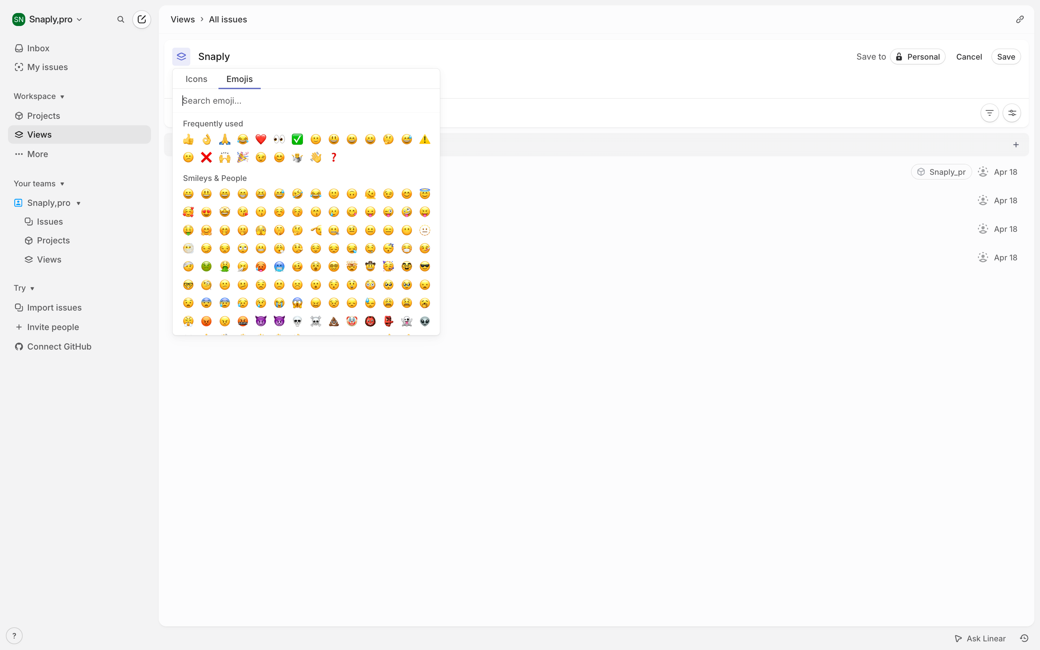Select the Emojis tab
This screenshot has width=1040, height=650.
point(239,79)
